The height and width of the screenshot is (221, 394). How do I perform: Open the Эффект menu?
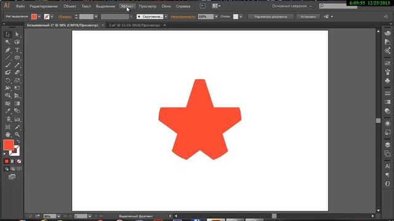tap(127, 6)
